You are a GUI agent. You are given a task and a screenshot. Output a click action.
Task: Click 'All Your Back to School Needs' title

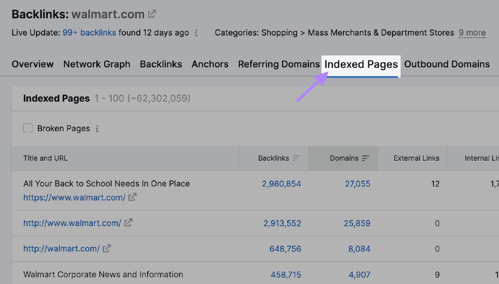pyautogui.click(x=107, y=184)
